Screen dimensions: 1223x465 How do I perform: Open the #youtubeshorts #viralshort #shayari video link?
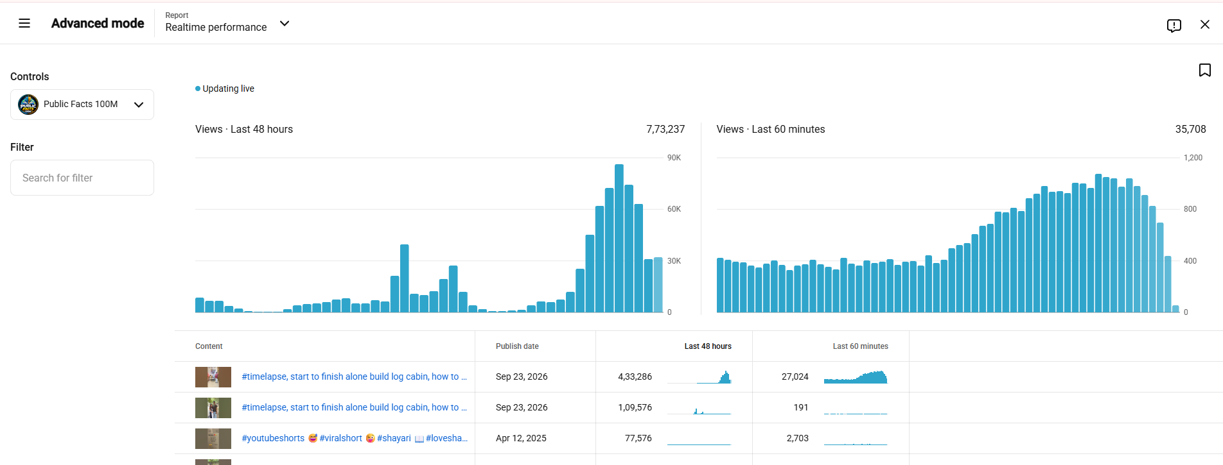(355, 438)
